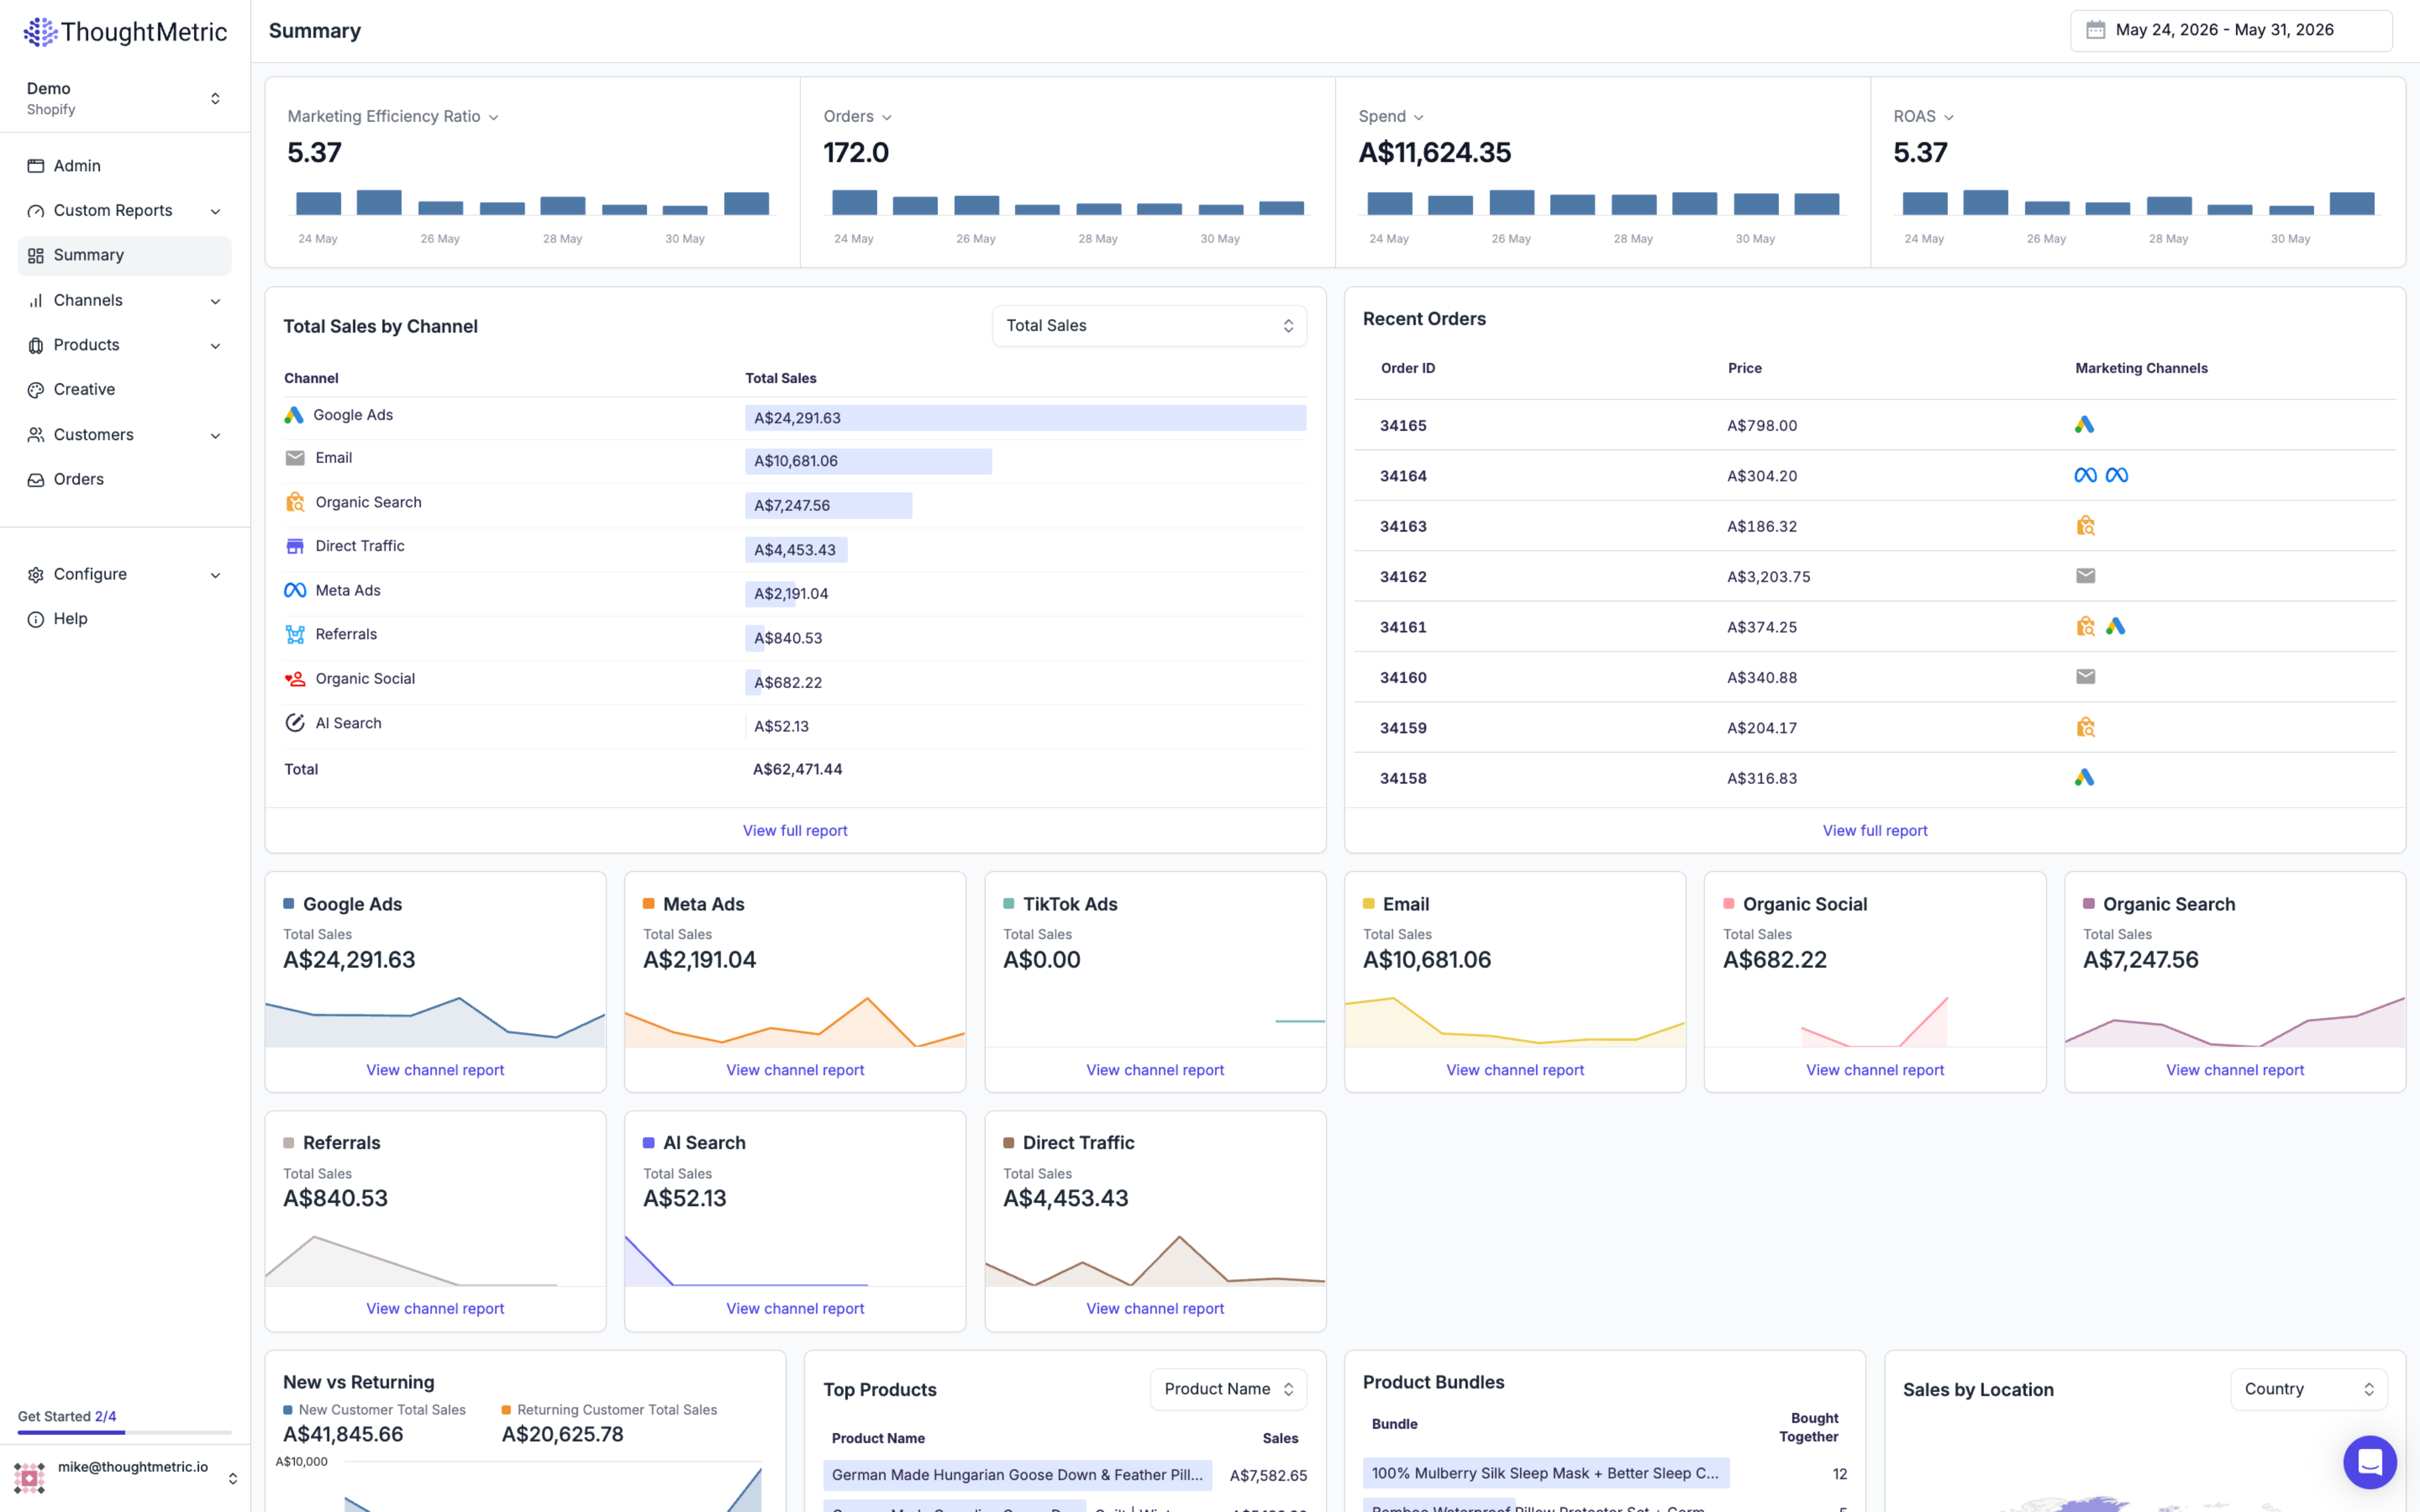Click the Get Started 2/4 label
This screenshot has width=2420, height=1512.
pyautogui.click(x=67, y=1416)
